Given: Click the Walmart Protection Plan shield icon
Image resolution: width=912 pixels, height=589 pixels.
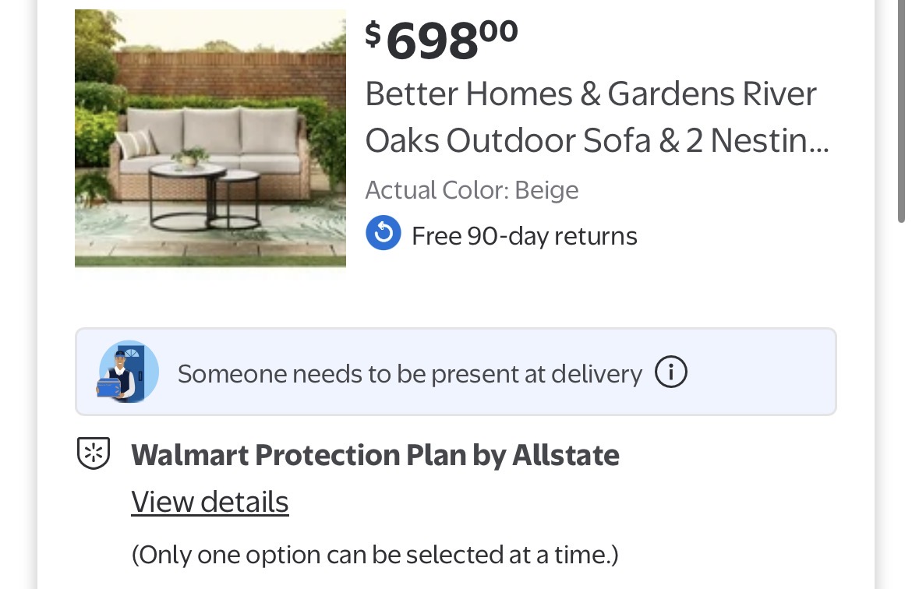Looking at the screenshot, I should click(x=94, y=453).
